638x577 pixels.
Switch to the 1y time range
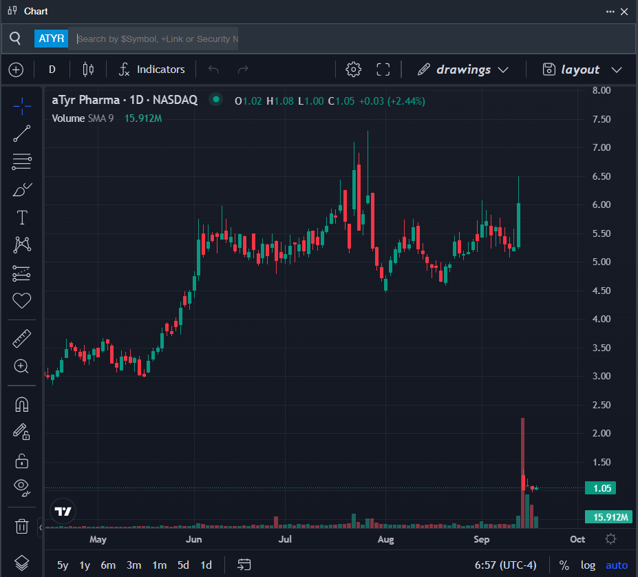click(x=85, y=565)
